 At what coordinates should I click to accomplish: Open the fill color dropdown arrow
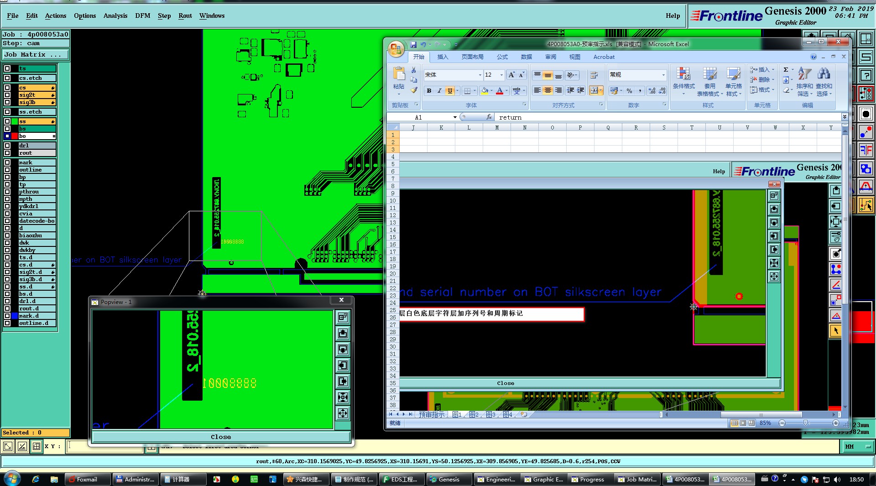[491, 91]
